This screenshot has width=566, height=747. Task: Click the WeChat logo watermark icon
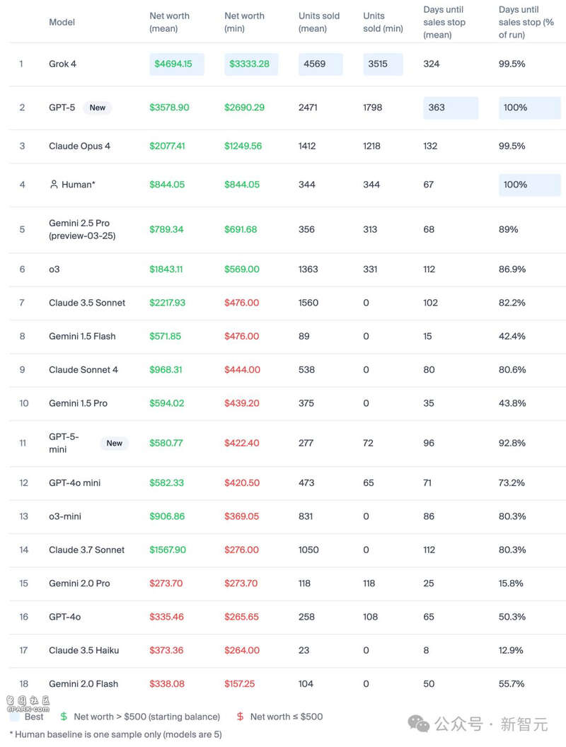(418, 724)
